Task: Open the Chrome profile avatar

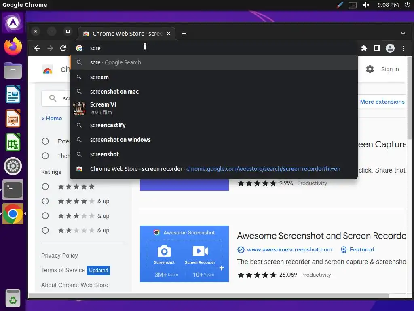Action: click(390, 48)
